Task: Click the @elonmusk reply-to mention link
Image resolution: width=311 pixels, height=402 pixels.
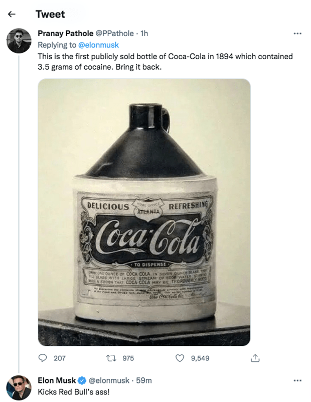Action: pyautogui.click(x=98, y=45)
